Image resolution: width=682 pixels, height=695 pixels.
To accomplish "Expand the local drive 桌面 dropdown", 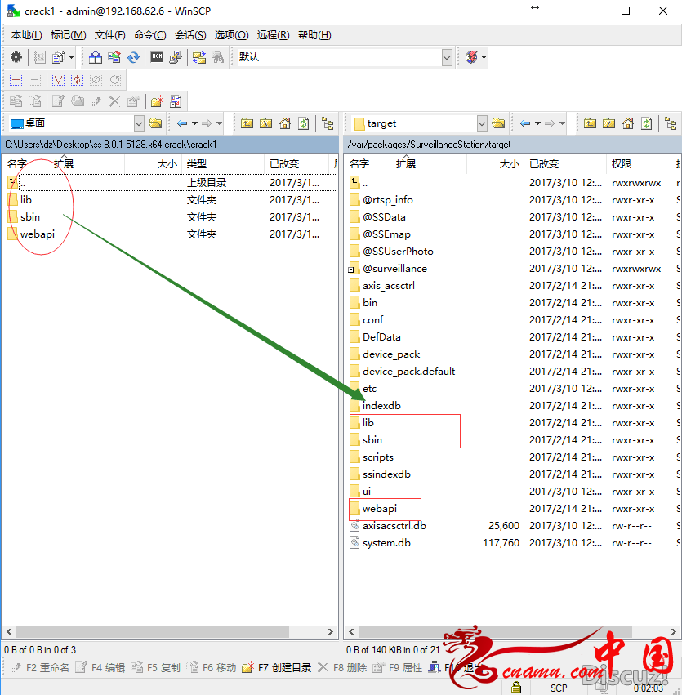I will coord(138,123).
